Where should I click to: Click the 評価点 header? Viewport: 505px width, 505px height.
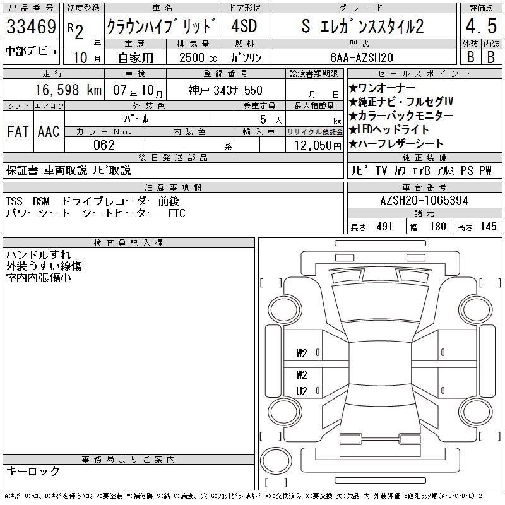tap(481, 8)
